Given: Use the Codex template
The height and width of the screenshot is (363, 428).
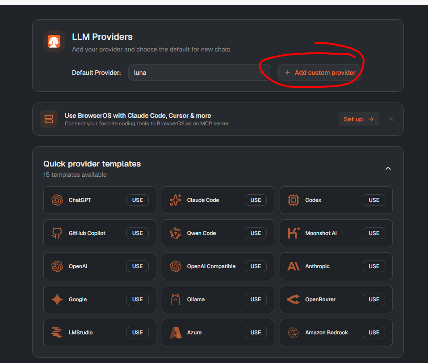Looking at the screenshot, I should click(x=373, y=200).
